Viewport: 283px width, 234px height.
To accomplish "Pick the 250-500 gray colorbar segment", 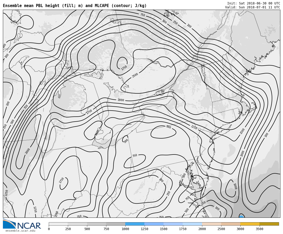I will [x=77, y=224].
